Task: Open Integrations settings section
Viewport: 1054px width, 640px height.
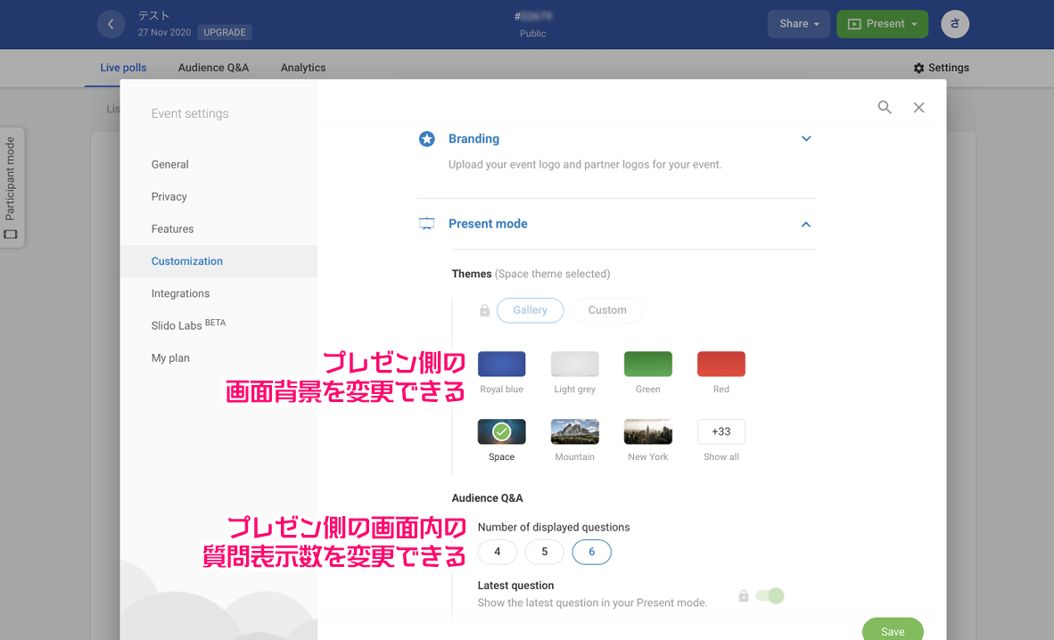Action: [x=219, y=294]
